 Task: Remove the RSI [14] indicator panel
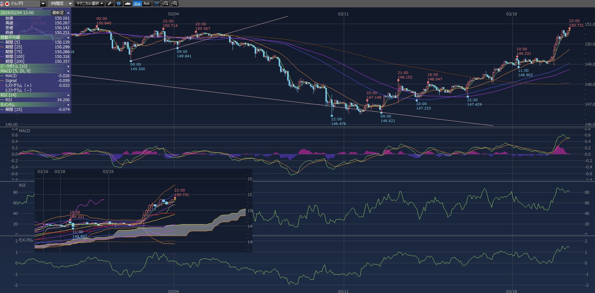pos(68,95)
